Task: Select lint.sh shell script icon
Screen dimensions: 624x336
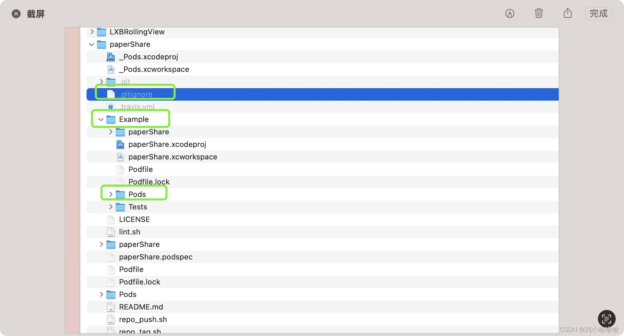Action: pos(111,232)
